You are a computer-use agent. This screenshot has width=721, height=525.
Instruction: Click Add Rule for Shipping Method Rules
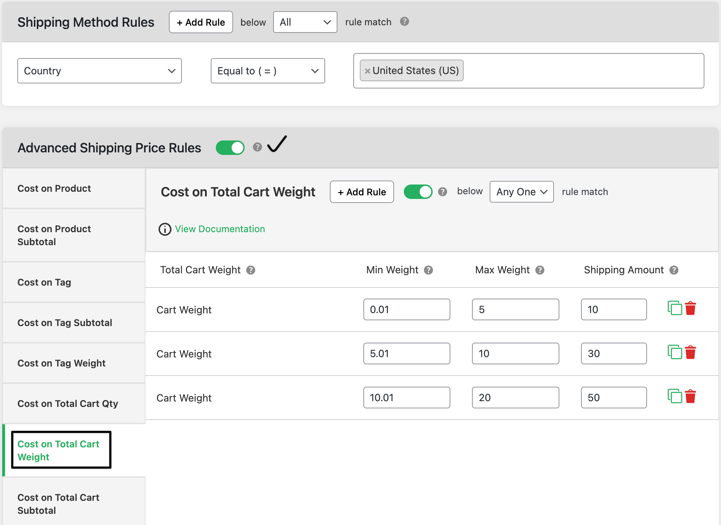click(201, 22)
